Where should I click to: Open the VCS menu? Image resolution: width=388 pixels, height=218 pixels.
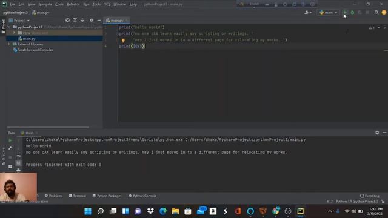tap(107, 4)
